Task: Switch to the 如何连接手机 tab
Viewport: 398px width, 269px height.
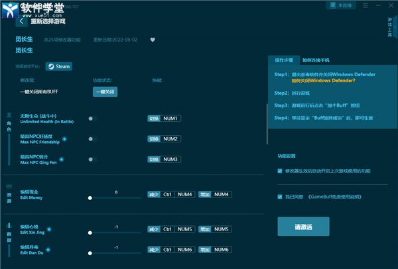Action: click(x=316, y=60)
